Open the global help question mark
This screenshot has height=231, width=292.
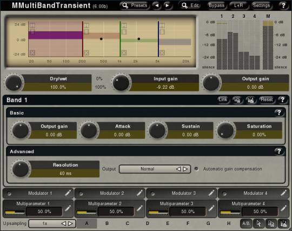click(283, 5)
